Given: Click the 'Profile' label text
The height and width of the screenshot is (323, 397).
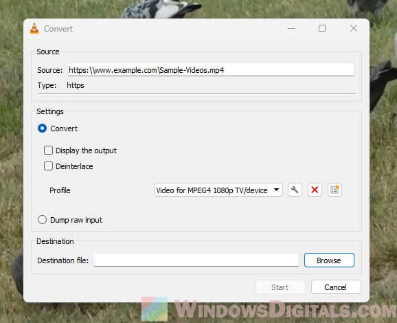Looking at the screenshot, I should point(60,190).
